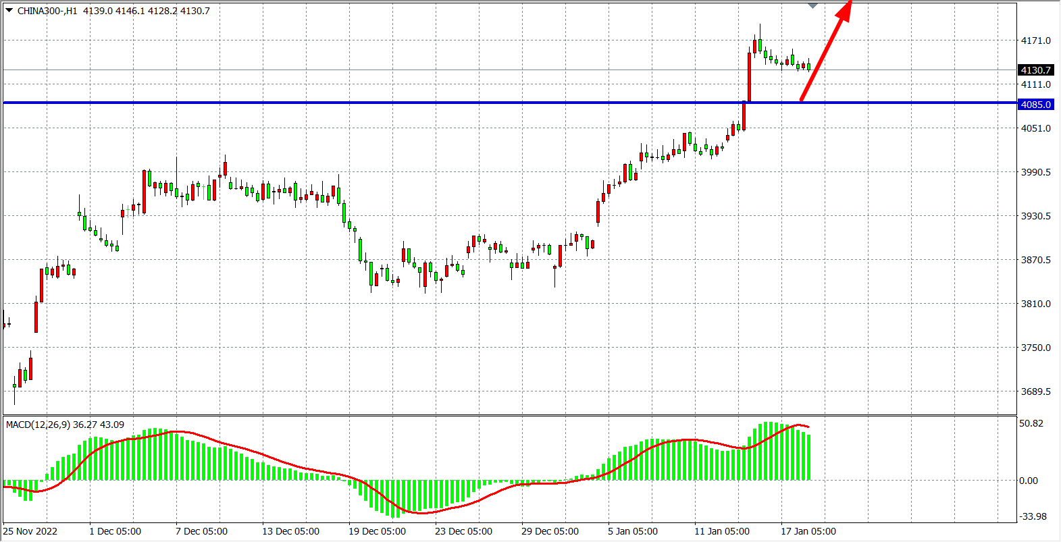Click the 1 Dec 05:00 date label
Image resolution: width=1061 pixels, height=542 pixels.
coord(115,531)
